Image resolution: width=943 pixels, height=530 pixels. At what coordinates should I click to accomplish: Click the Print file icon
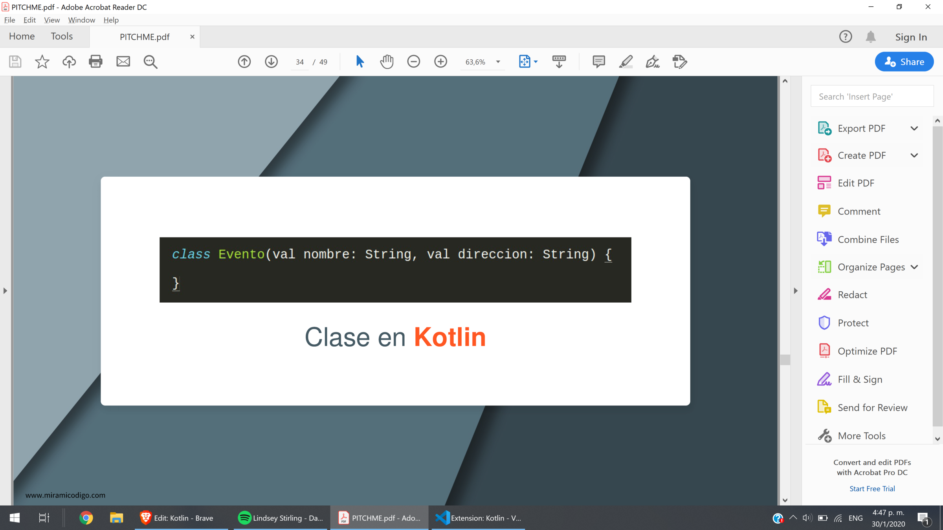click(95, 62)
